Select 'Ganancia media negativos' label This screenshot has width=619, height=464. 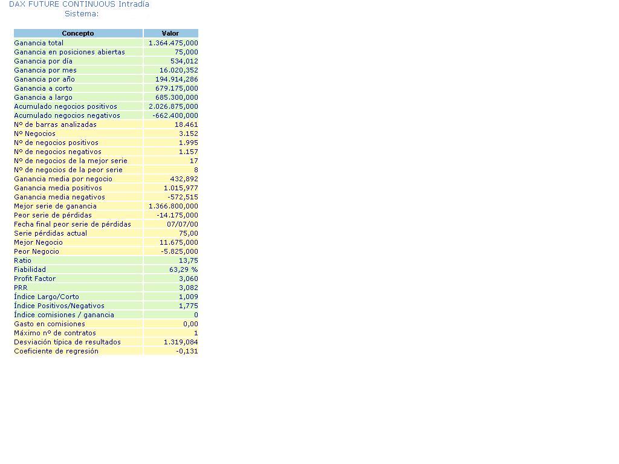[x=60, y=198]
